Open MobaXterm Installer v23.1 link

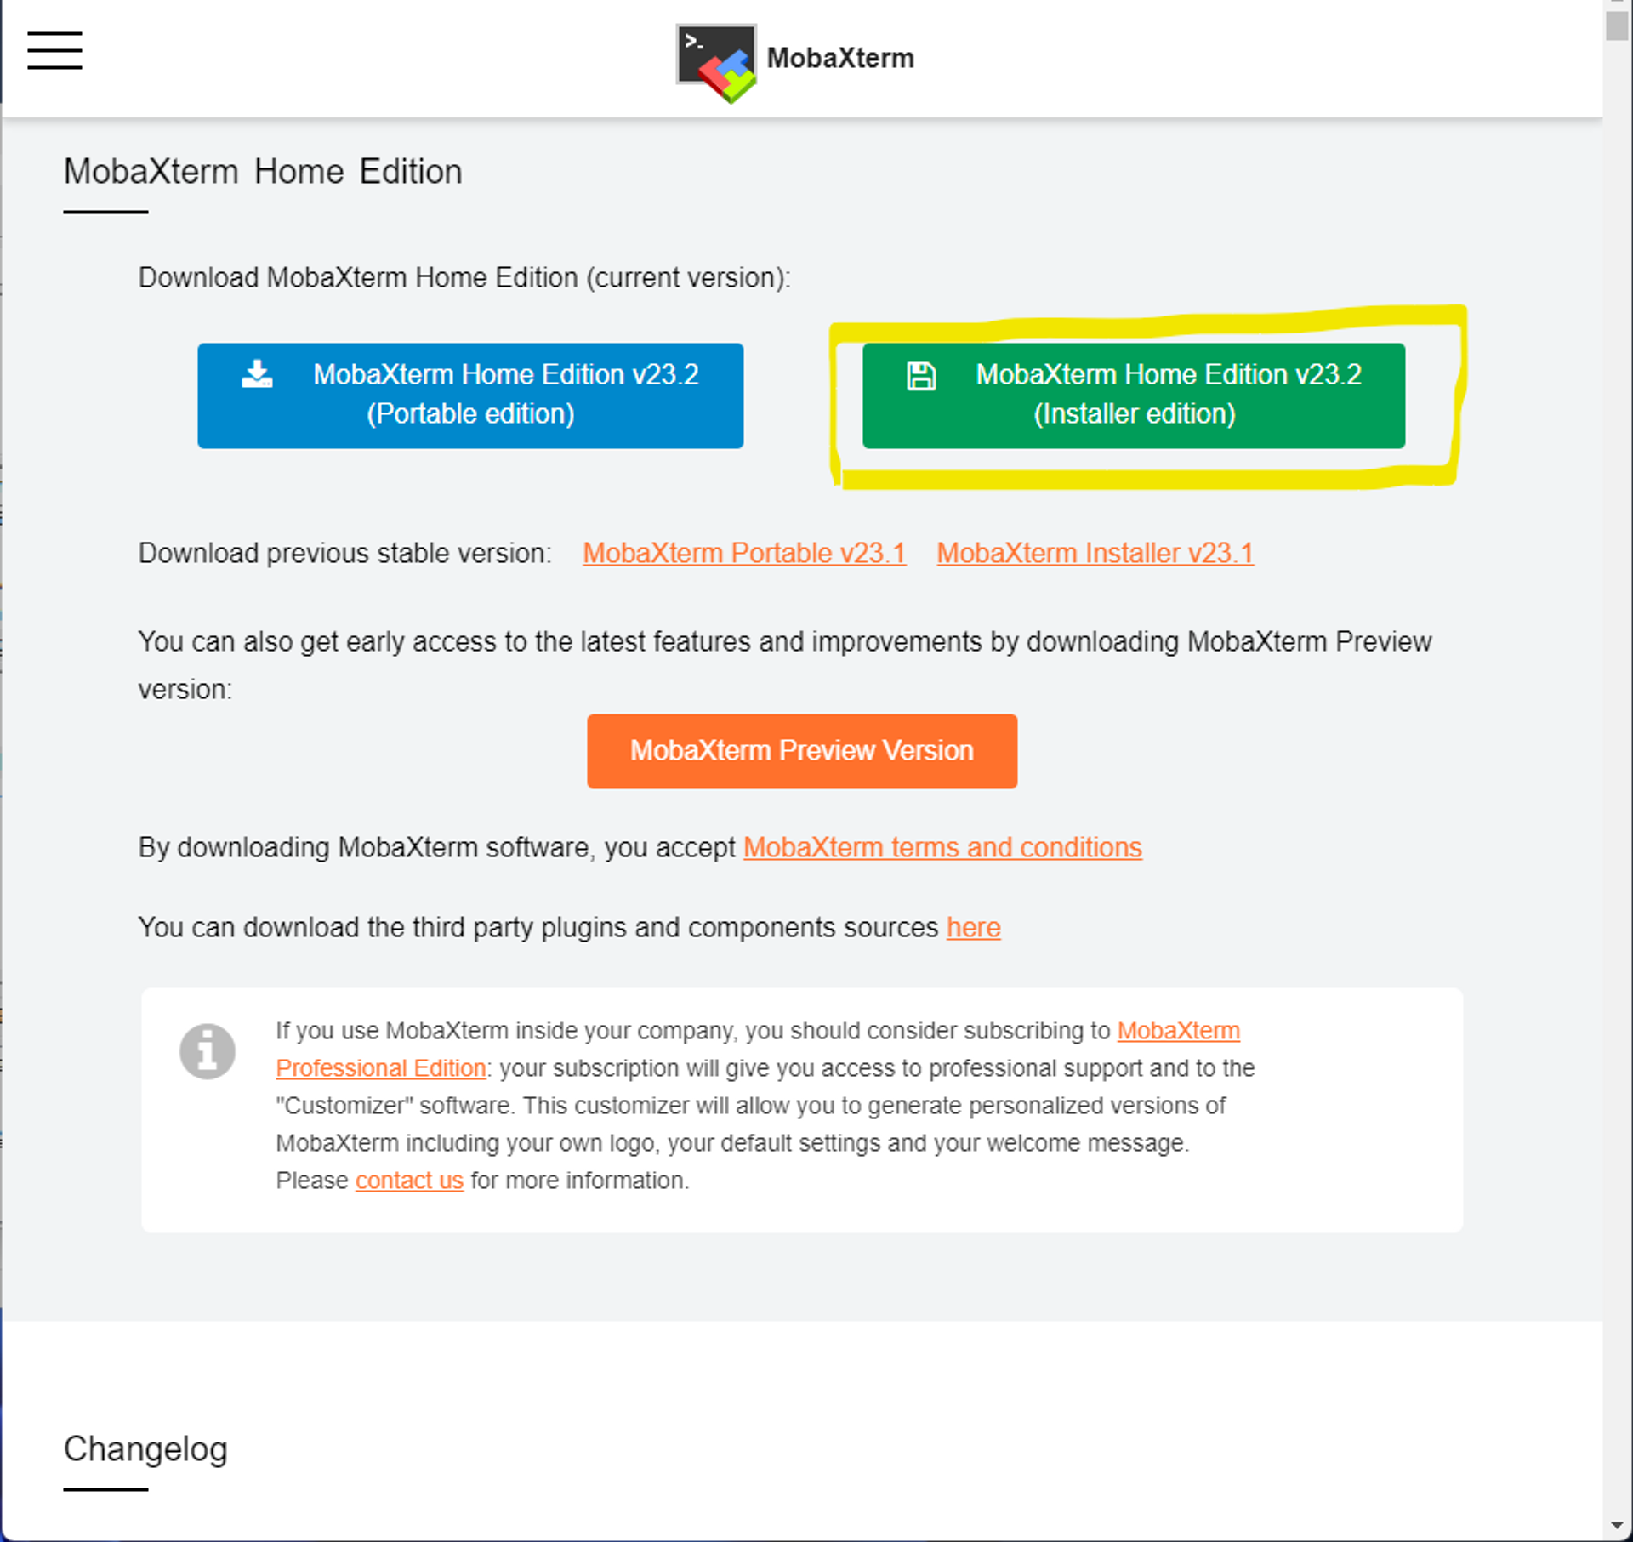pyautogui.click(x=1095, y=554)
